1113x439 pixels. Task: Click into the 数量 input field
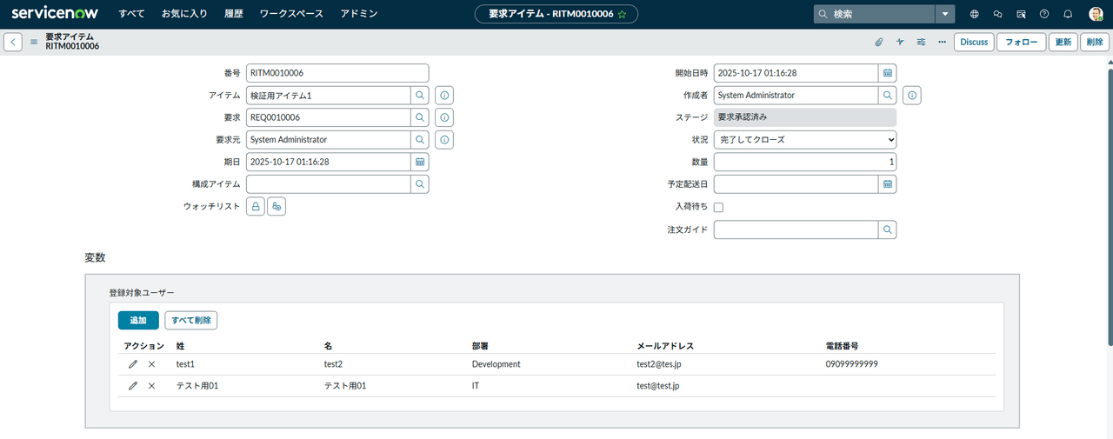tap(804, 162)
